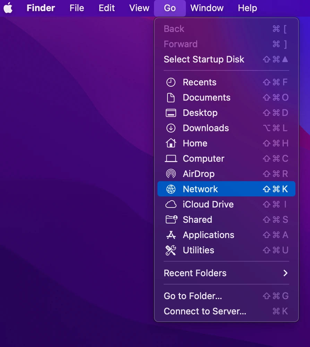This screenshot has height=347, width=310.
Task: Click the iCloud Drive cloud icon
Action: point(171,204)
